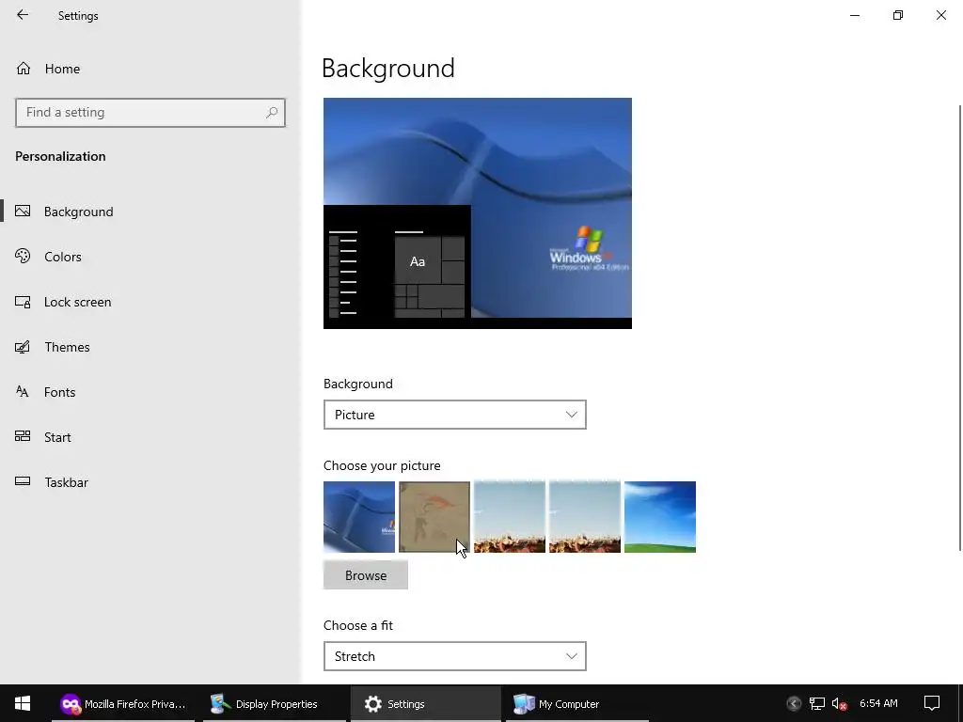Click the large wallpaper preview image
Image resolution: width=963 pixels, height=722 pixels.
(x=478, y=213)
